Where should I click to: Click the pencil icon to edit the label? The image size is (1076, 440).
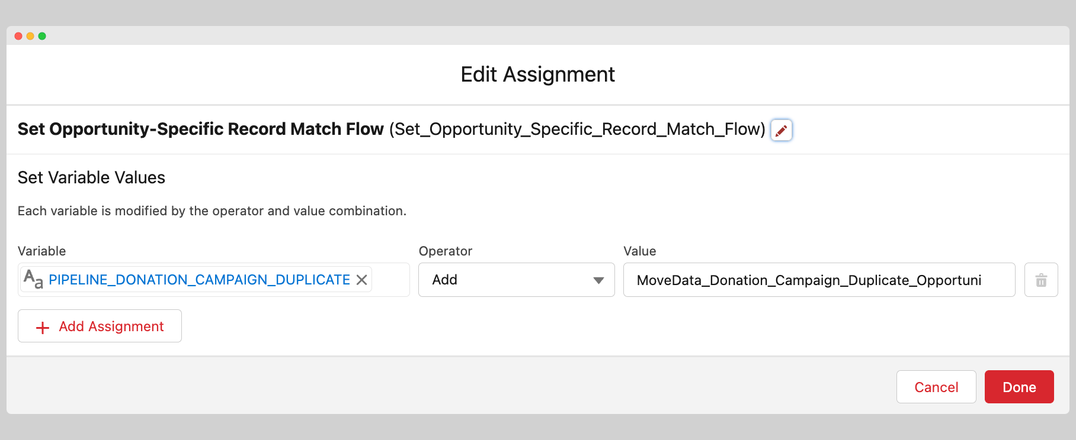(781, 130)
